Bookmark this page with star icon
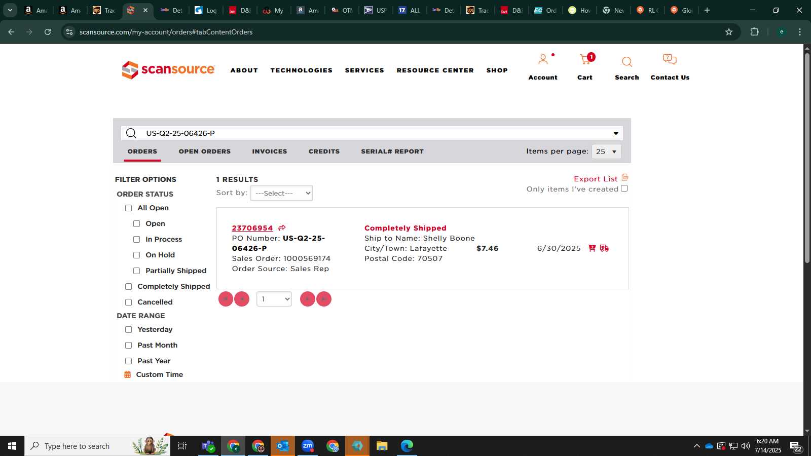 (x=729, y=32)
